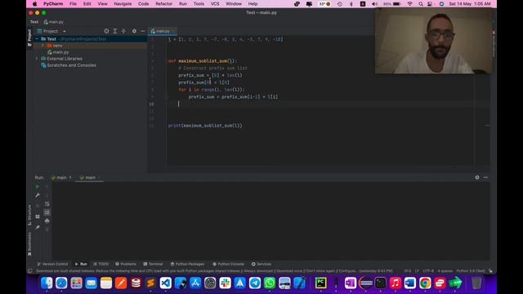The image size is (523, 294).
Task: Open Telegram from the Dock
Action: click(255, 283)
